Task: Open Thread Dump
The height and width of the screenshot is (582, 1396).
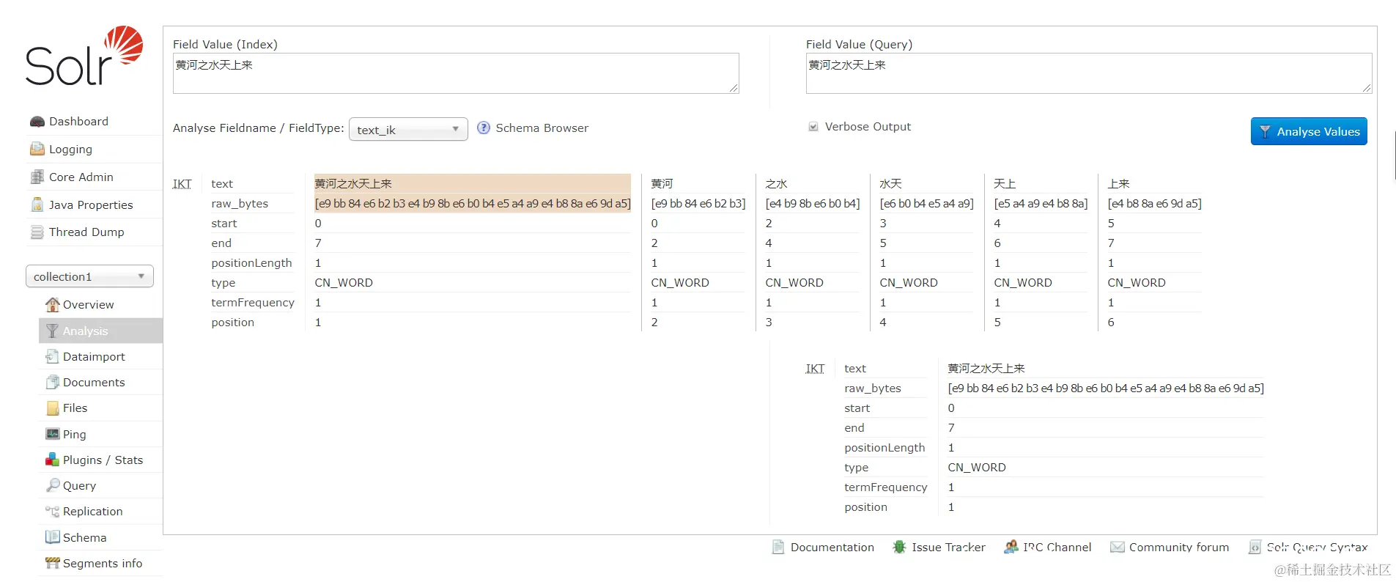Action: pos(86,232)
